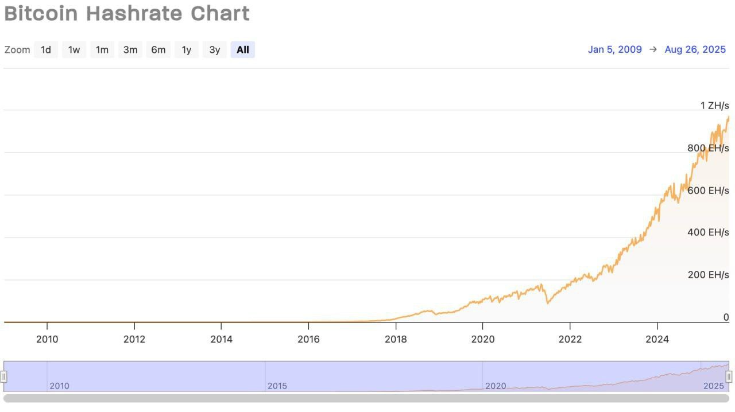Click the 2018 x-axis year label
Image resolution: width=735 pixels, height=412 pixels.
click(396, 339)
